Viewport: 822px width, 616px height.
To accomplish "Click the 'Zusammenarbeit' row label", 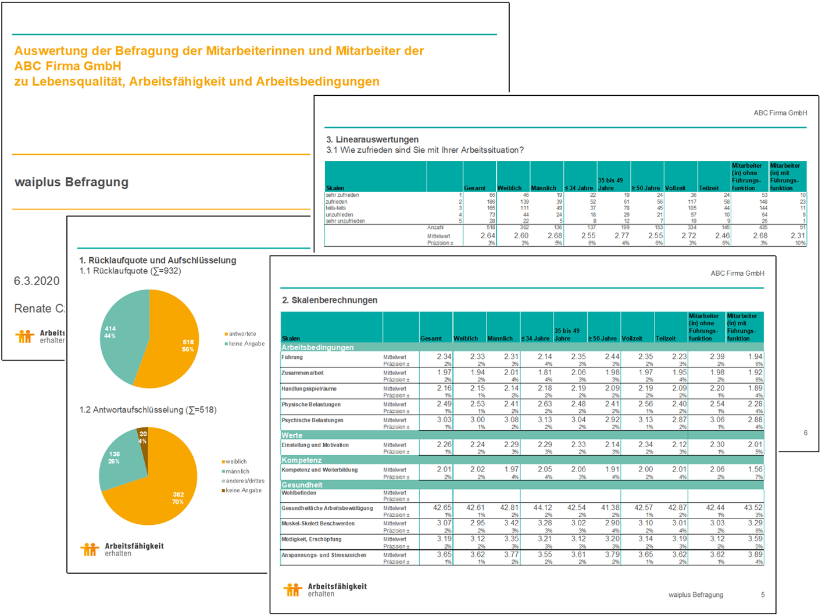I will point(302,373).
